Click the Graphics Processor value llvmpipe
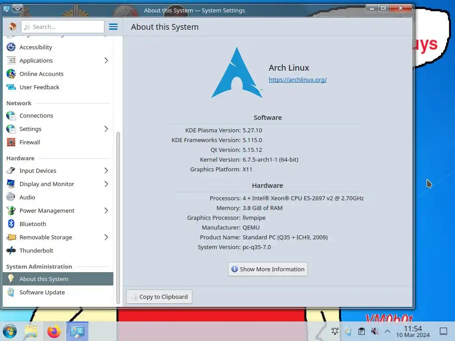Screen dimensions: 455x341 click(254, 218)
